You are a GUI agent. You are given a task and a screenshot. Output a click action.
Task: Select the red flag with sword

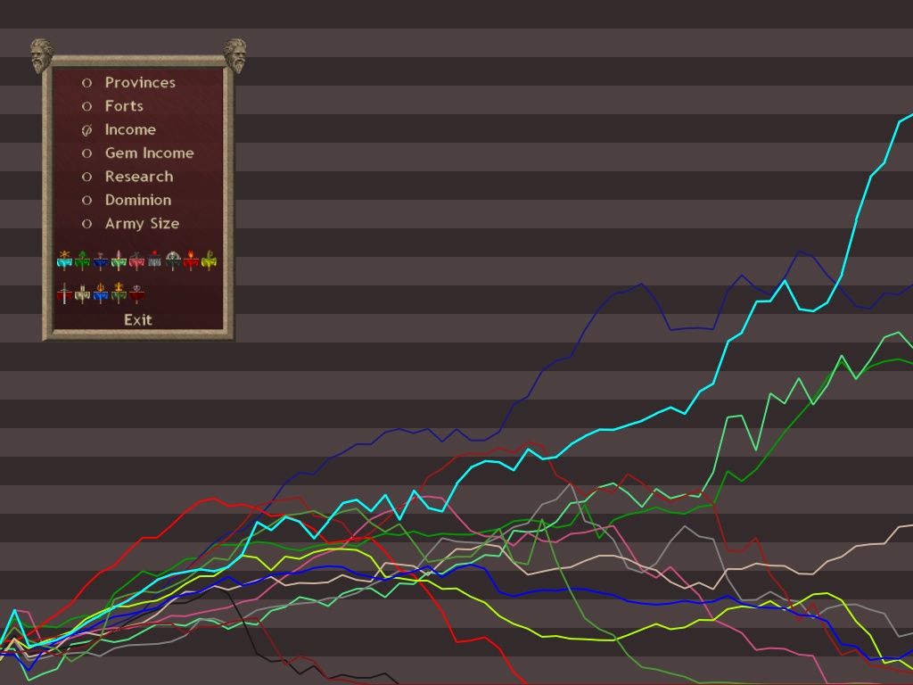tap(64, 293)
